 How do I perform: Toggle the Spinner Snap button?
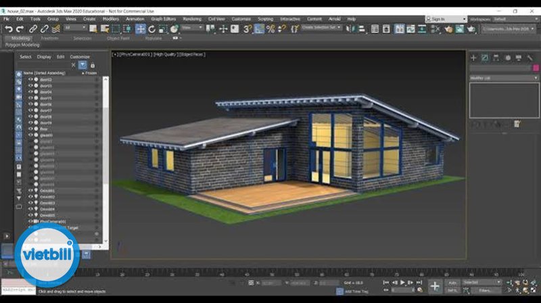point(282,29)
